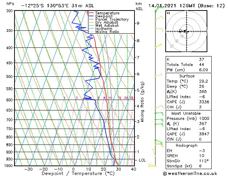Image resolution: width=228 pixels, height=176 pixels.
Task: Click the date 14.01.2021 12GMT header
Action: click(186, 6)
